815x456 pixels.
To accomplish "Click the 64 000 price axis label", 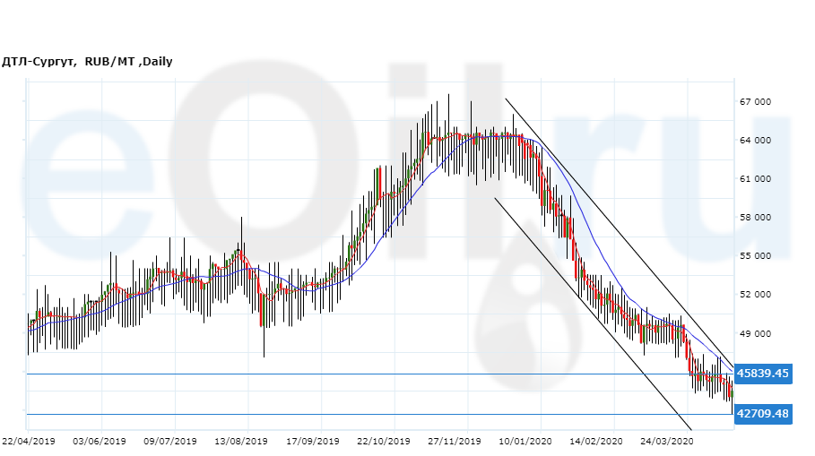I will 755,141.
